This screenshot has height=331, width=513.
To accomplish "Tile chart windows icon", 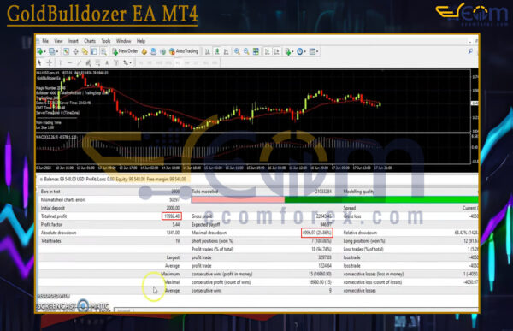I will coord(256,51).
